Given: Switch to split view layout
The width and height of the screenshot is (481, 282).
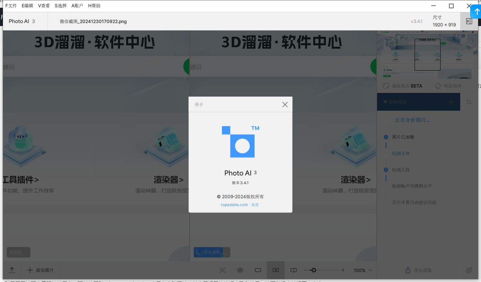Looking at the screenshot, I should pos(294,270).
